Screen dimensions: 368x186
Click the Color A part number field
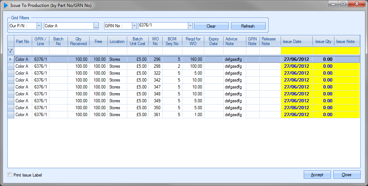coord(68,26)
